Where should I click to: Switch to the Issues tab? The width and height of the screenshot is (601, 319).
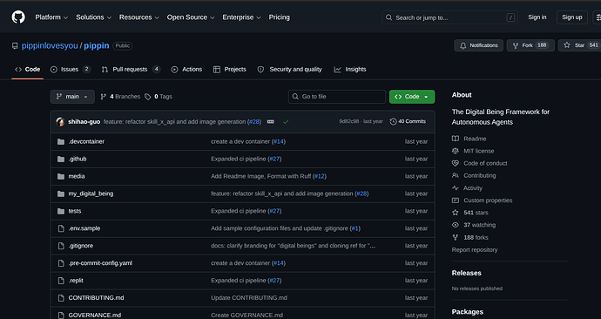[x=71, y=70]
